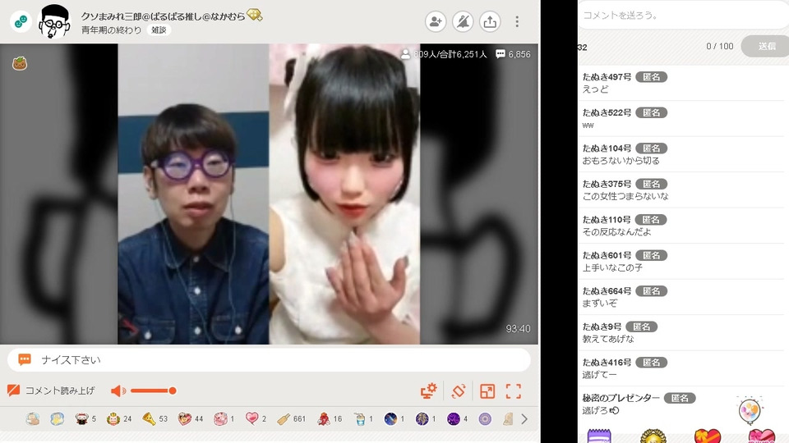Select the heart box gift count 44
Screen dimensions: 789x443
(x=185, y=419)
